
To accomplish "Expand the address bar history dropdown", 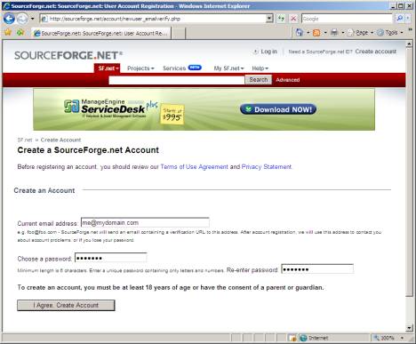I will tap(269, 19).
